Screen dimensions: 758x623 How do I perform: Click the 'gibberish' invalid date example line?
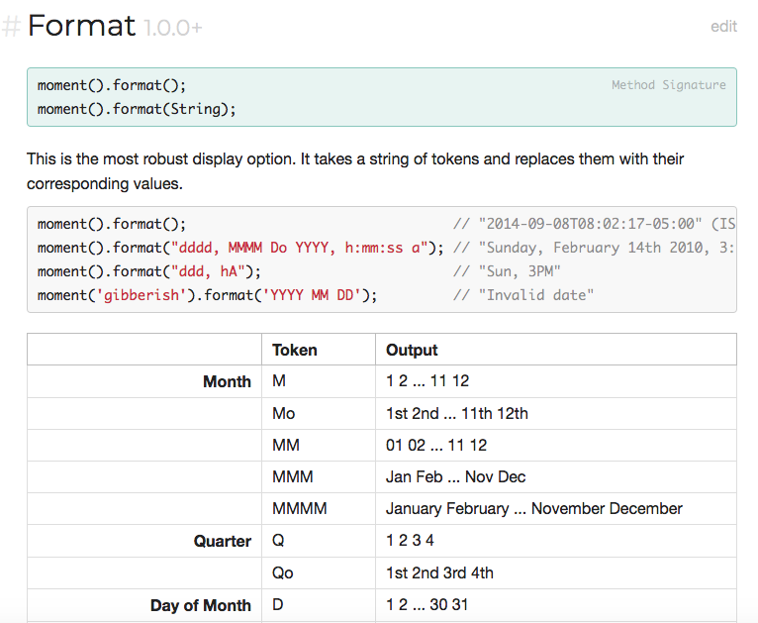coord(208,295)
